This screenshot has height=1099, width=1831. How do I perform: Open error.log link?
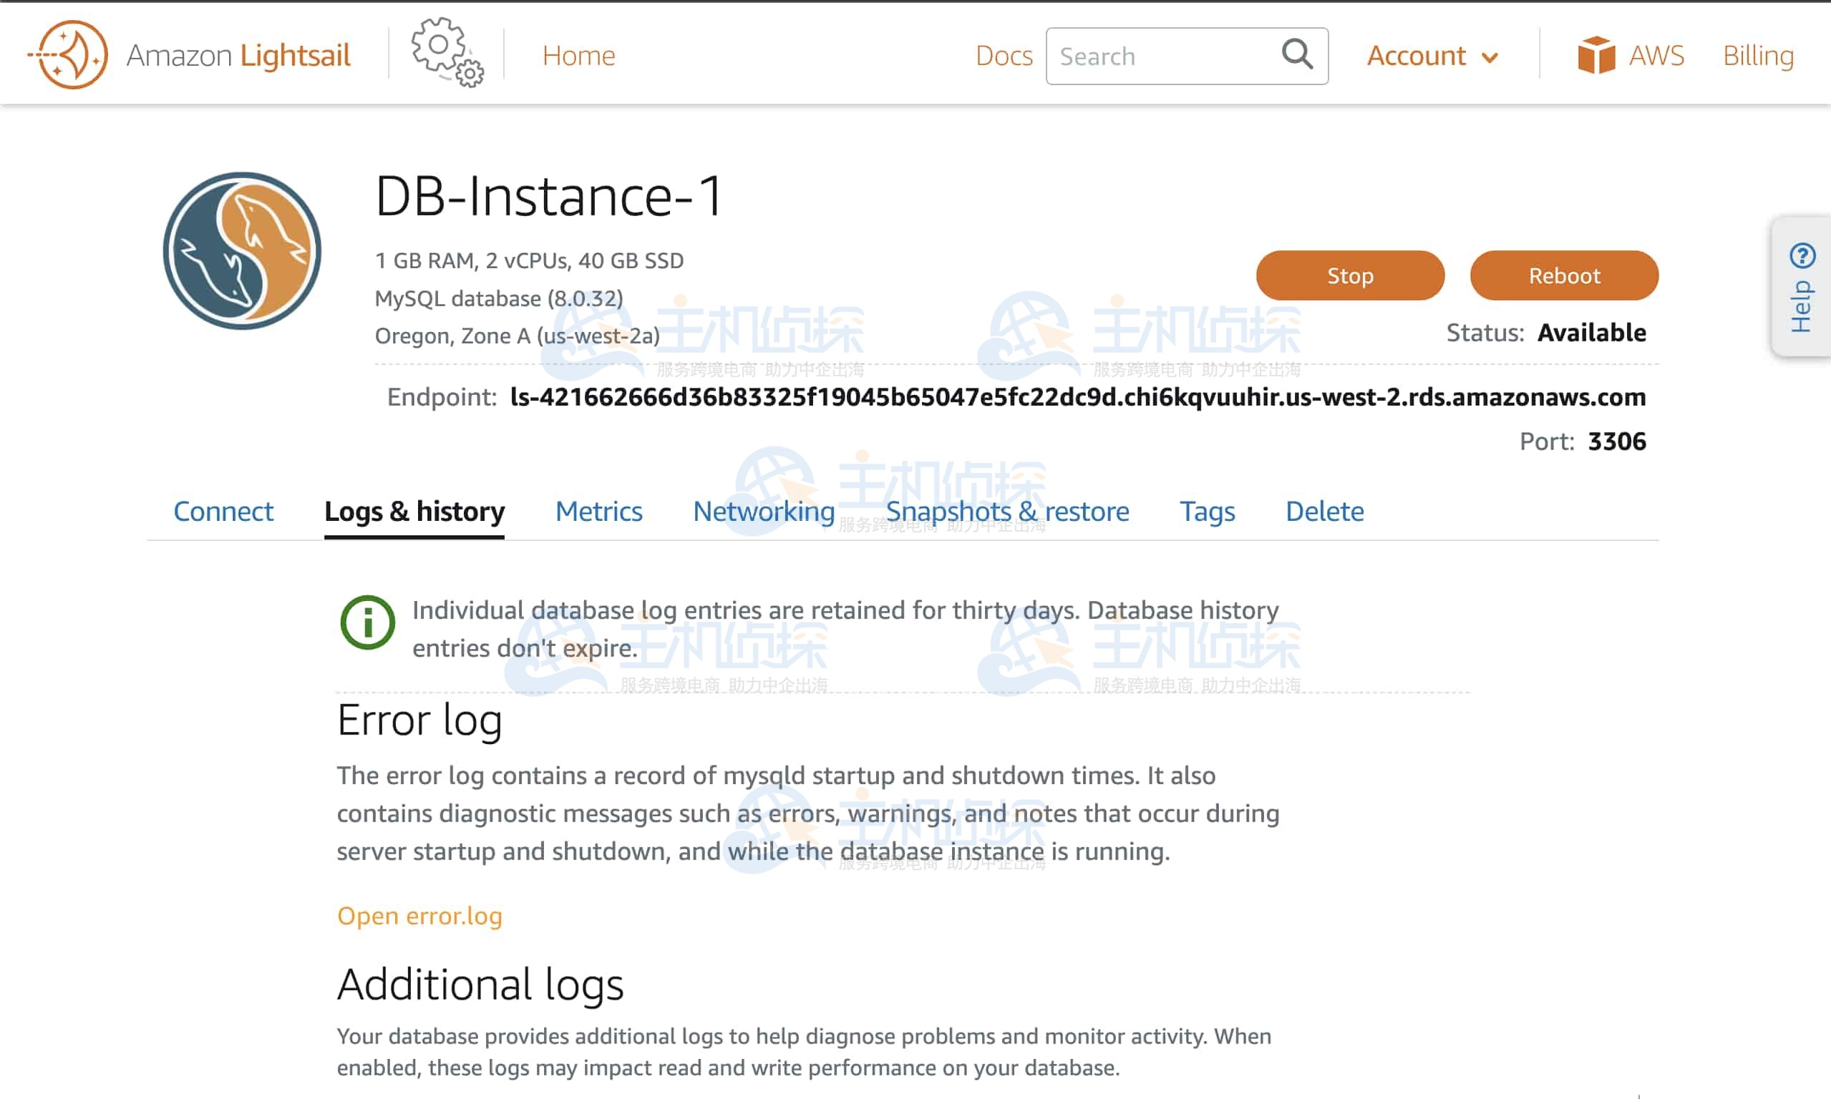419,915
